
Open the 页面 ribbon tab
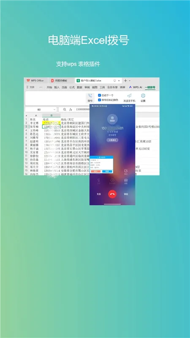tap(64, 87)
